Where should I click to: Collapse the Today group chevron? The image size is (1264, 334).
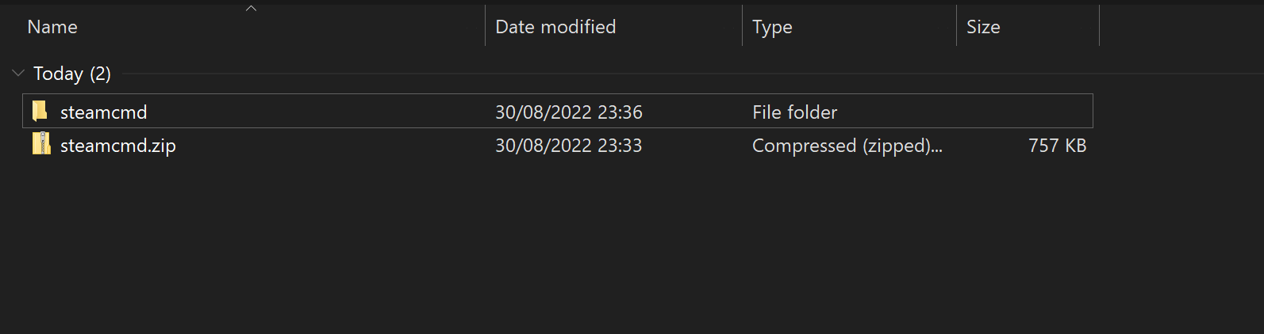18,73
